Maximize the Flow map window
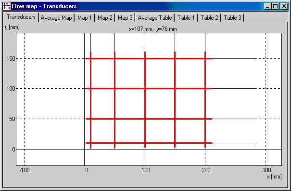This screenshot has height=191, width=291. point(276,6)
